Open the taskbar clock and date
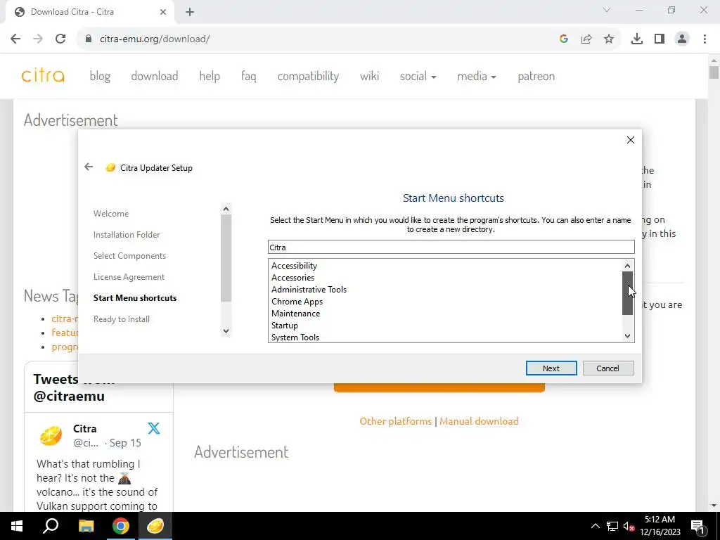 (x=660, y=526)
